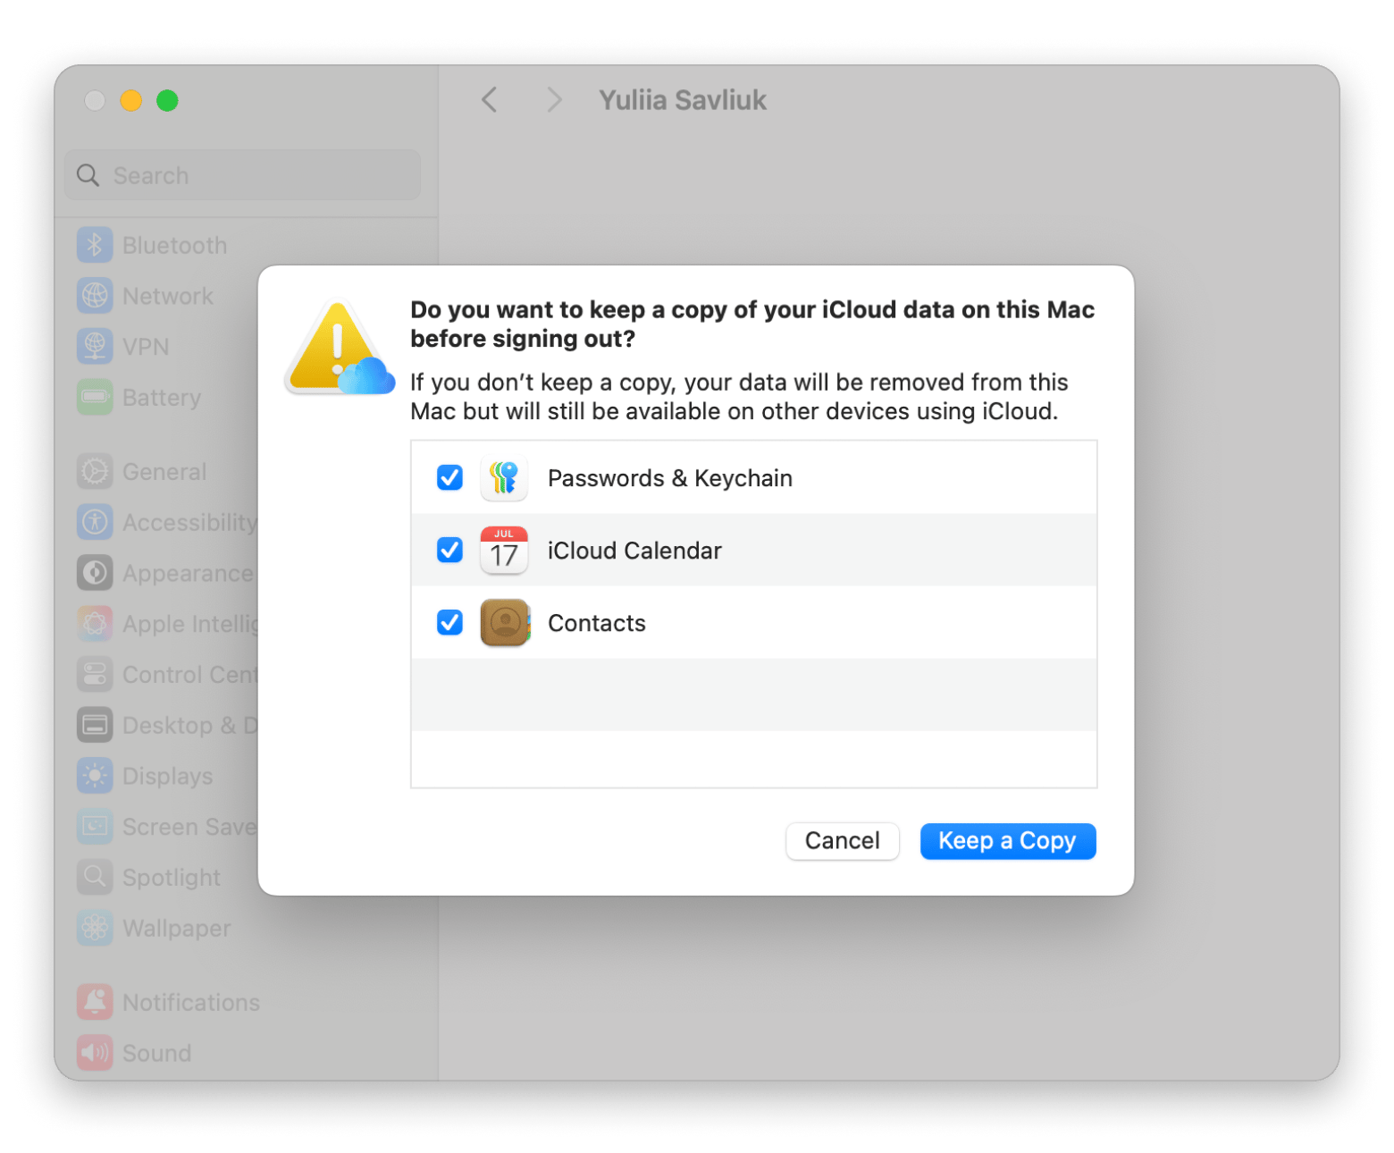This screenshot has height=1153, width=1394.
Task: Click the green zoom window button
Action: click(167, 101)
